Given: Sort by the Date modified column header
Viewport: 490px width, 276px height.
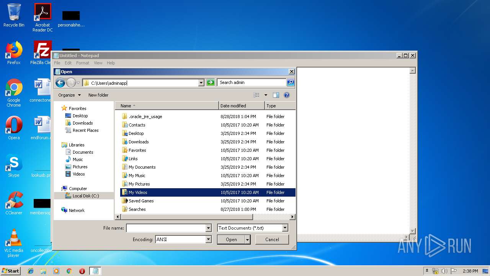Looking at the screenshot, I should click(x=242, y=106).
